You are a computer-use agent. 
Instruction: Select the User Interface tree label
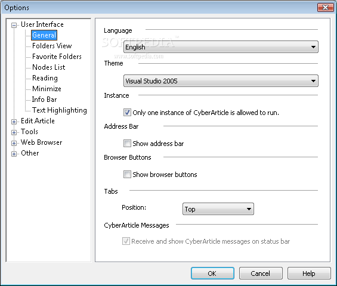pos(42,24)
